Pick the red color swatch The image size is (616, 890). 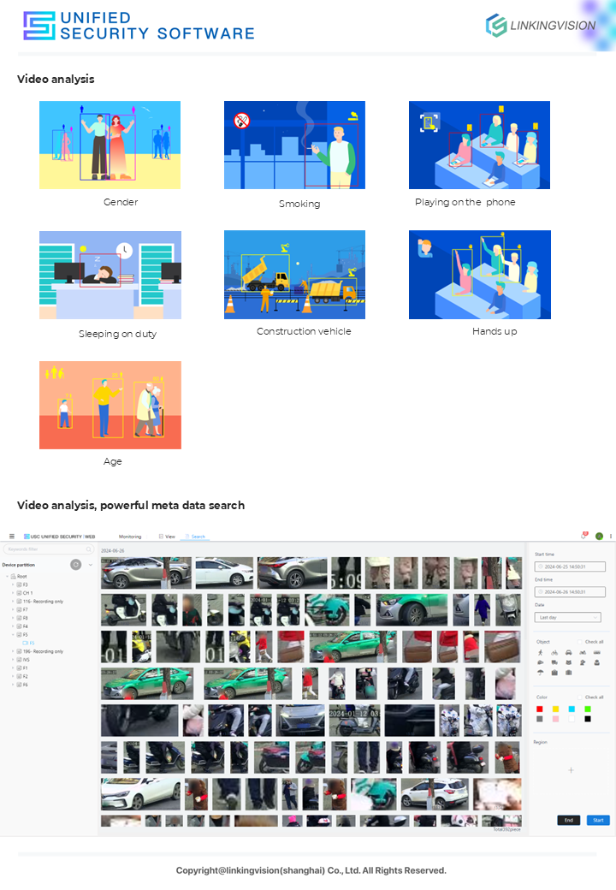(540, 709)
